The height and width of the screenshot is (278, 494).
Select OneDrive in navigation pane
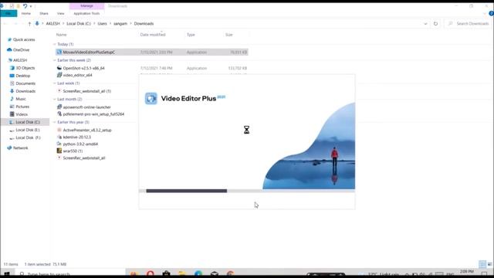pos(19,49)
